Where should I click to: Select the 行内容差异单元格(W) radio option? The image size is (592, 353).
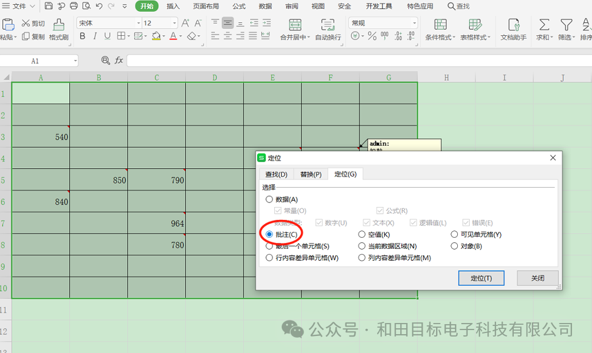[269, 258]
